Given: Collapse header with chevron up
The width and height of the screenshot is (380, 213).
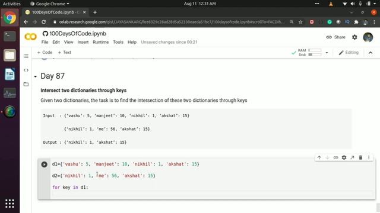Looking at the screenshot, I should tap(370, 53).
